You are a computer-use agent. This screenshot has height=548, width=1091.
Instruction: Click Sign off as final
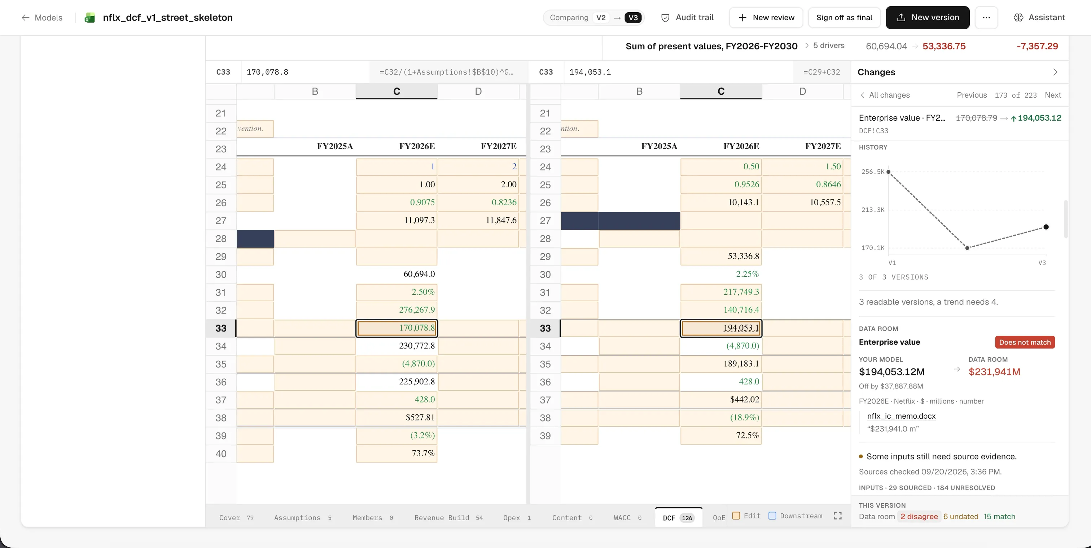[844, 17]
